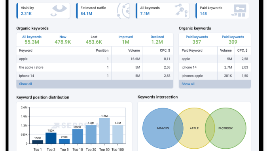
Task: Click the keys icon in All keywords card
Action: pyautogui.click(x=182, y=11)
